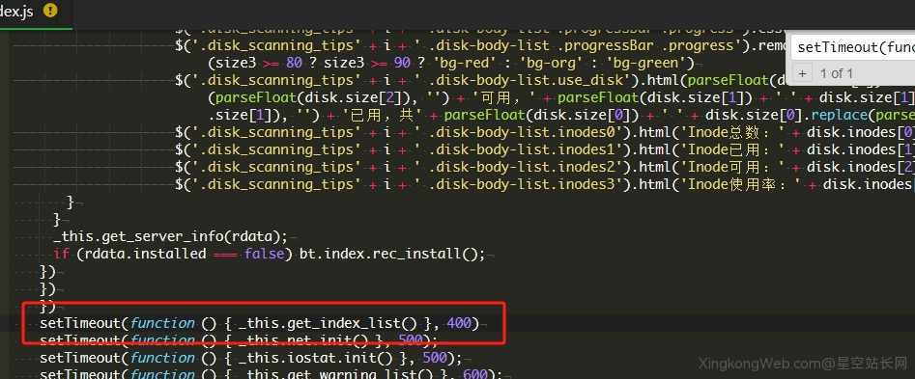
Task: Click the get_warning_list setTimeout line
Action: tap(271, 374)
